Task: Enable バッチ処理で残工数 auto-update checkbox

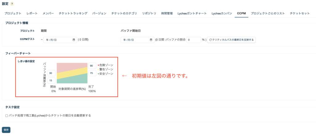Action: coord(7,116)
